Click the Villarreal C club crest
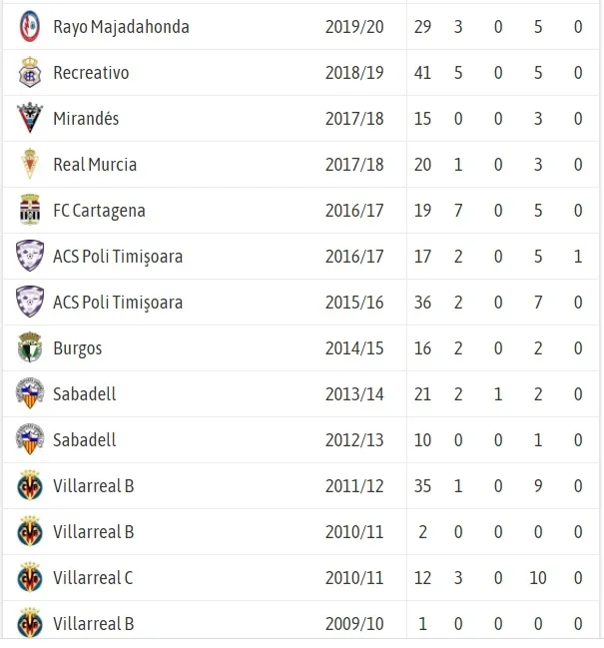The image size is (604, 648). (x=30, y=578)
